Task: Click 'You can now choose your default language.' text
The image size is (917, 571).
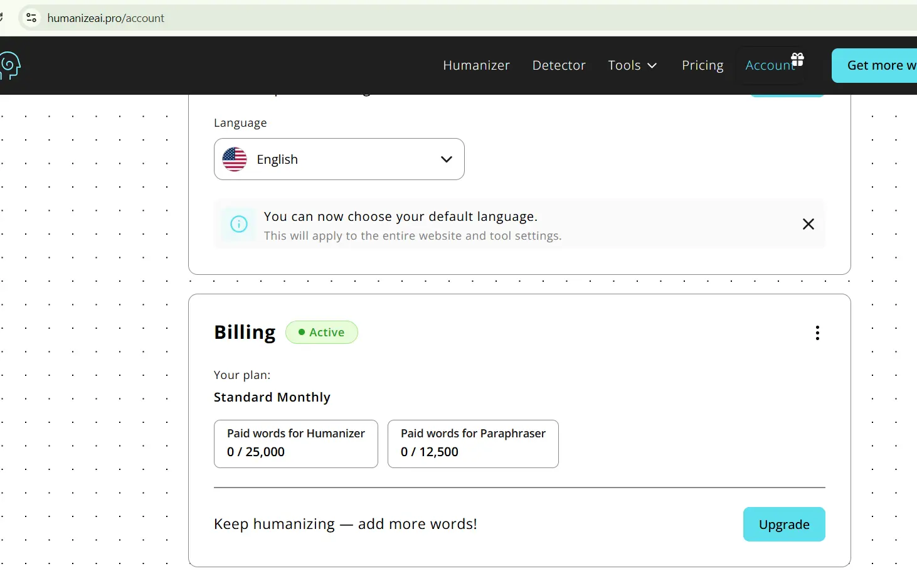Action: coord(401,216)
